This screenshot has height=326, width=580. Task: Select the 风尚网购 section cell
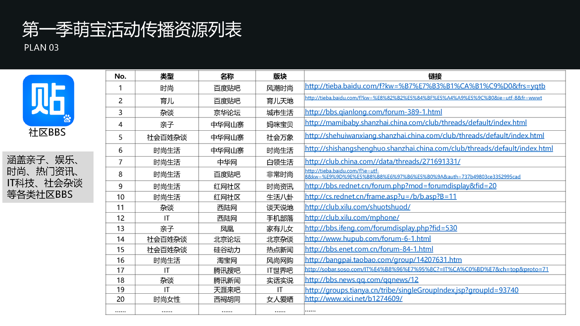pos(280,261)
